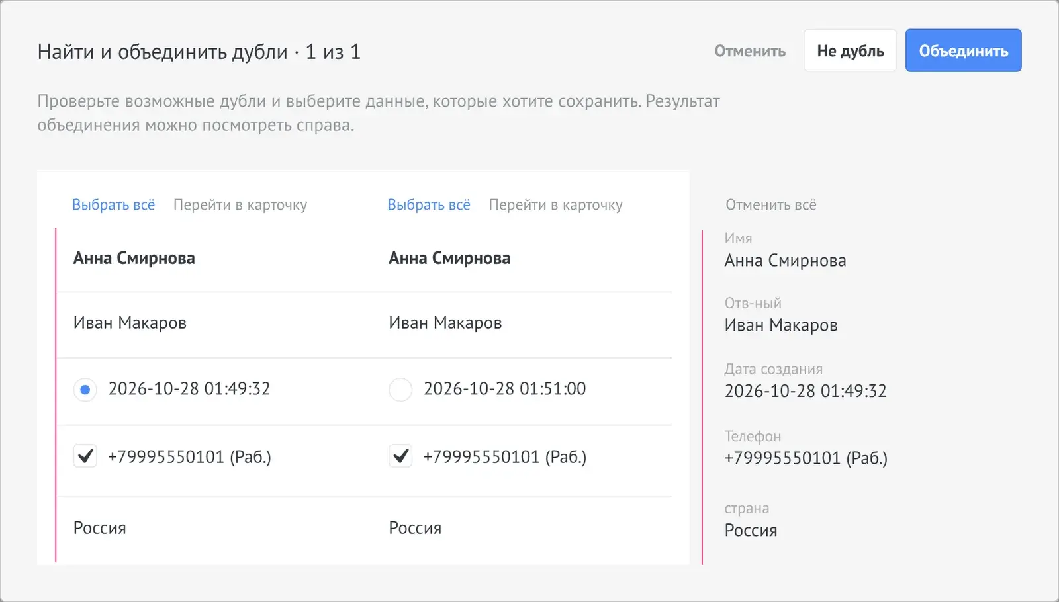Screen dimensions: 1059x602
Task: Open the right contact via Перейти в карточку
Action: (556, 205)
